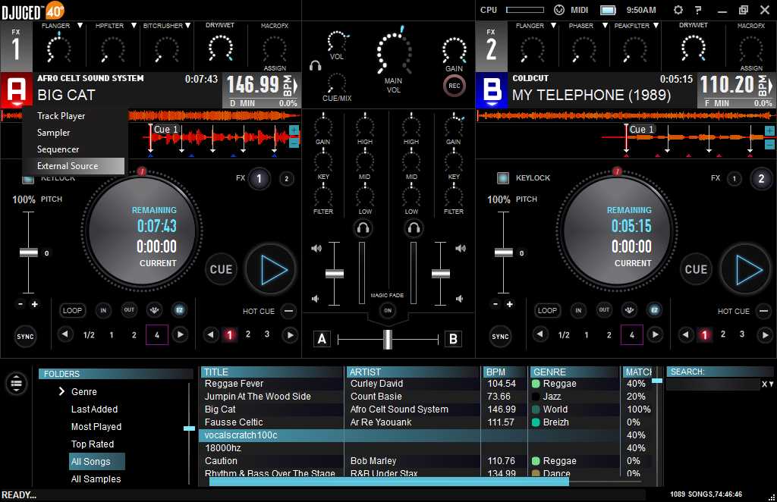Open FLANGER effect dropdown on FX 1
The height and width of the screenshot is (502, 777).
point(80,26)
